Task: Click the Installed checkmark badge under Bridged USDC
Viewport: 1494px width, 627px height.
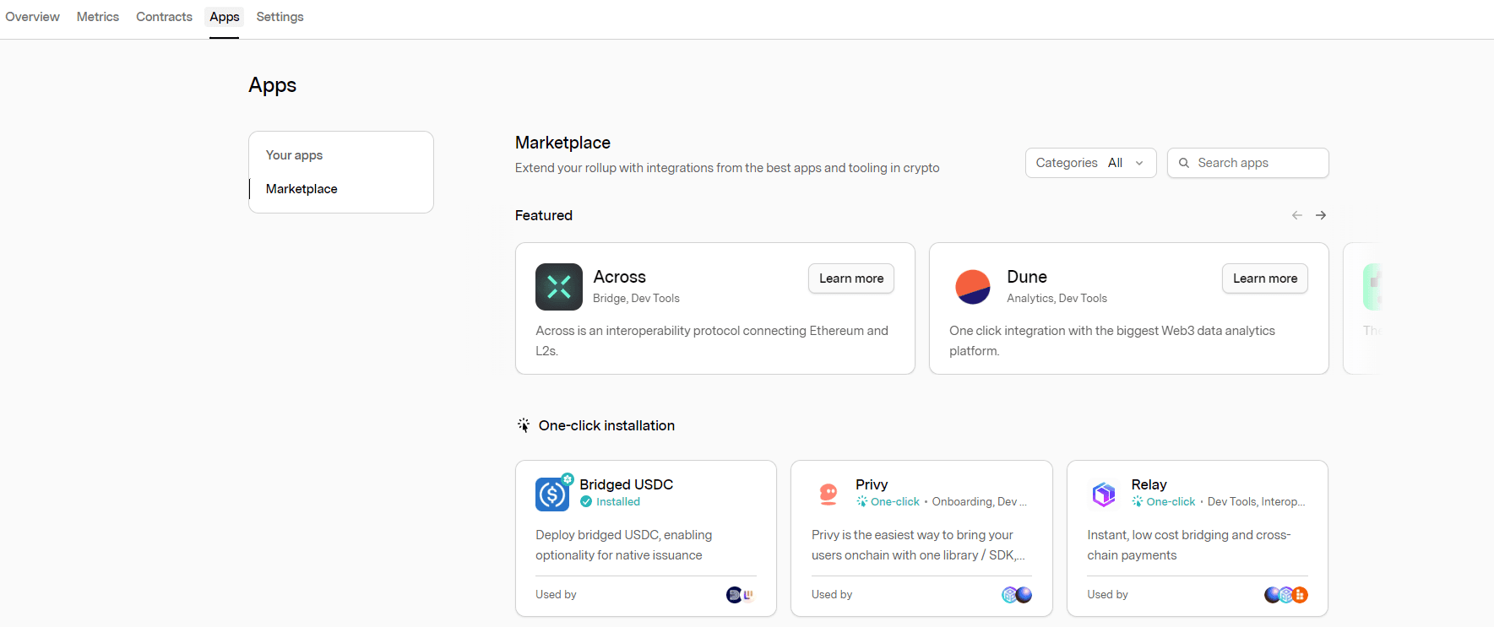Action: click(587, 501)
